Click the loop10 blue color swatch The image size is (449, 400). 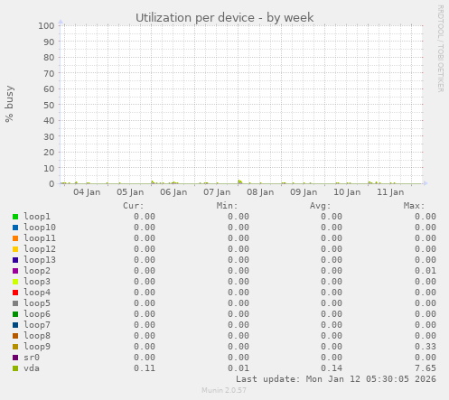pos(15,228)
